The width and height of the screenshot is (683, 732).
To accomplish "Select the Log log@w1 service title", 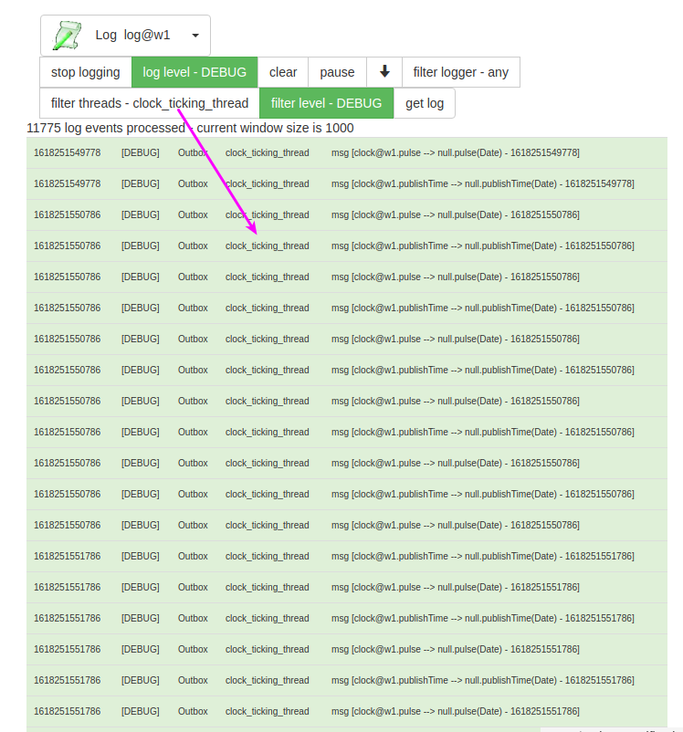I will point(132,35).
